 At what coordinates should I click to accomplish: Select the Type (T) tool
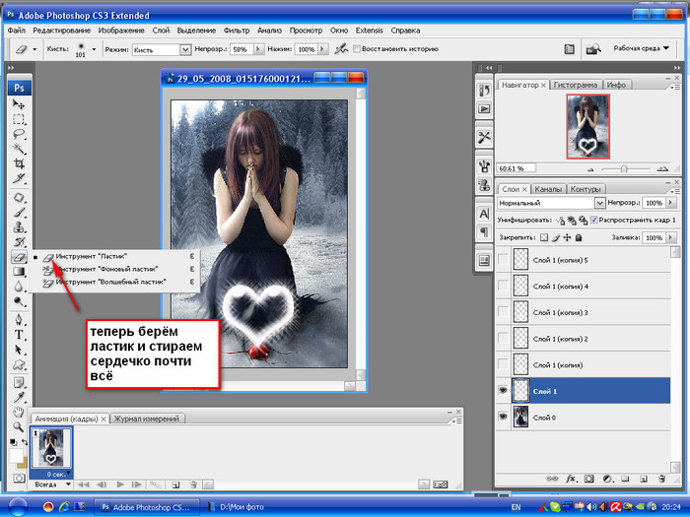point(18,335)
